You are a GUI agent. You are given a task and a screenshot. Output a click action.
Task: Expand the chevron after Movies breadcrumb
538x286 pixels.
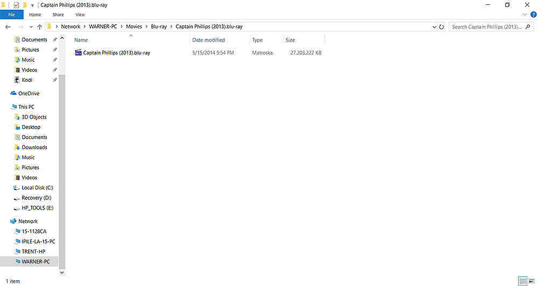click(x=146, y=26)
